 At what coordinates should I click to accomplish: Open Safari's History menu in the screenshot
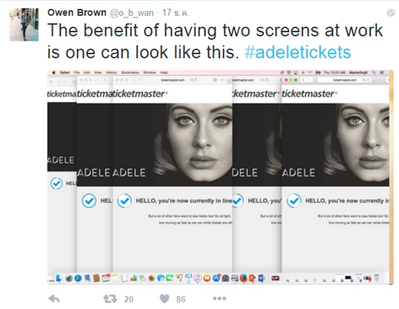[x=111, y=73]
